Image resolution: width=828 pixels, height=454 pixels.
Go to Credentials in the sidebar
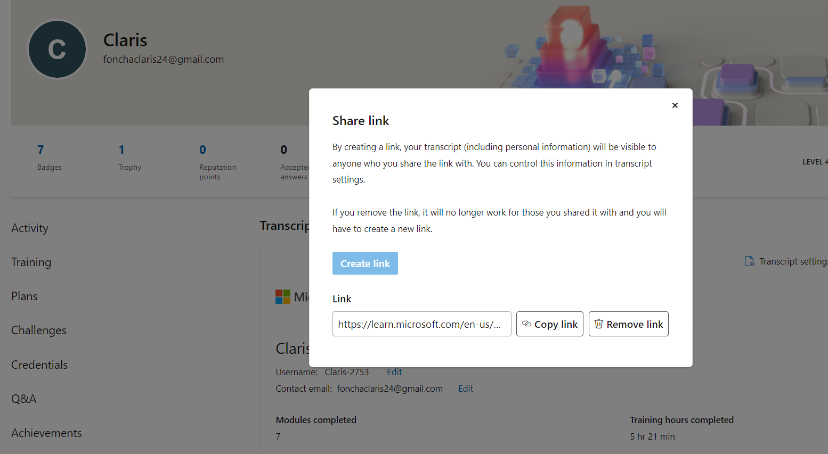point(39,365)
